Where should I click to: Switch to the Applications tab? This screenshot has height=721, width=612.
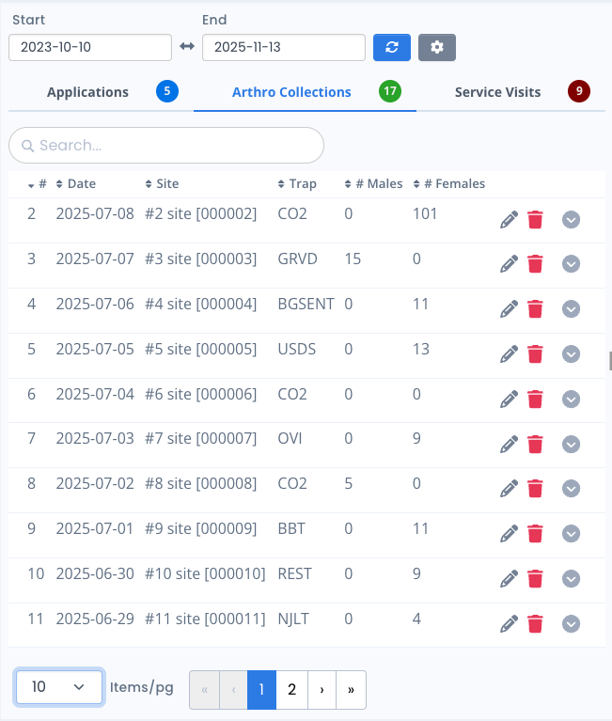87,92
